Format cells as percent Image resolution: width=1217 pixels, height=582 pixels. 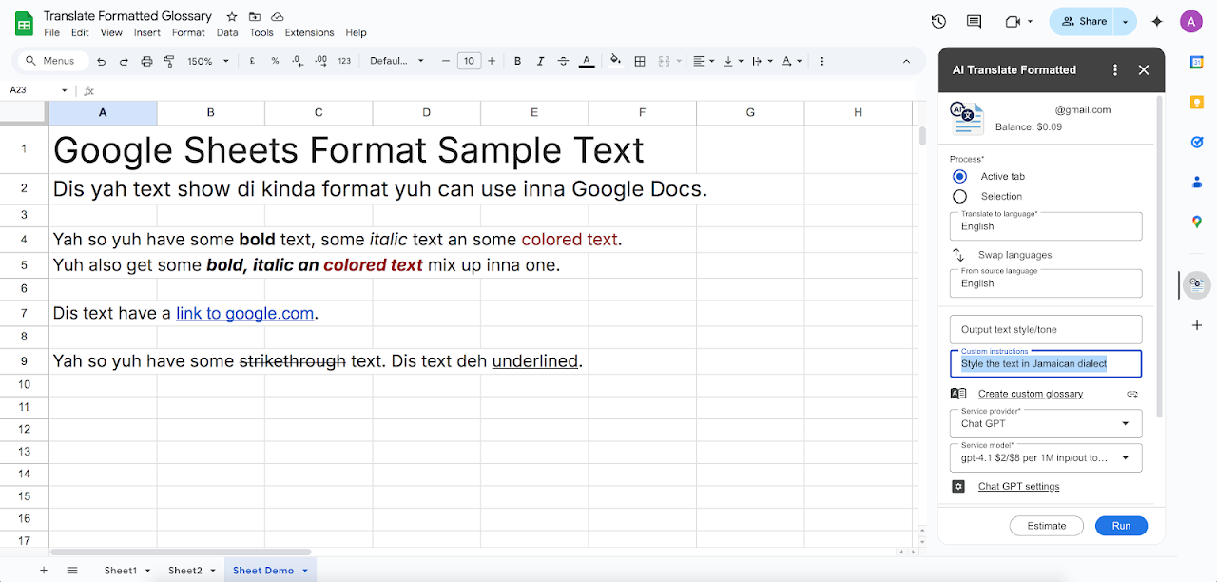point(275,61)
